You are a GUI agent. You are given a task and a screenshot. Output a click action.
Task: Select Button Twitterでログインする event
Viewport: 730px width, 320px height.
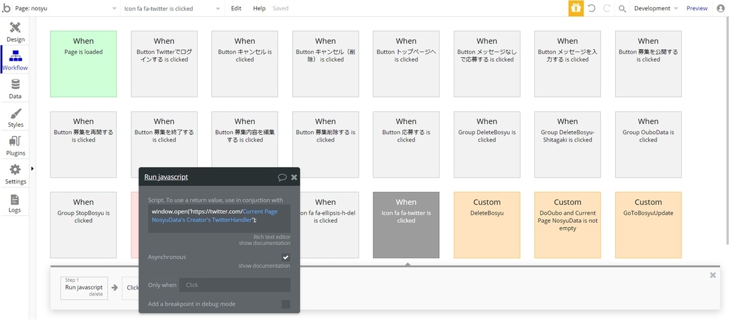point(164,64)
